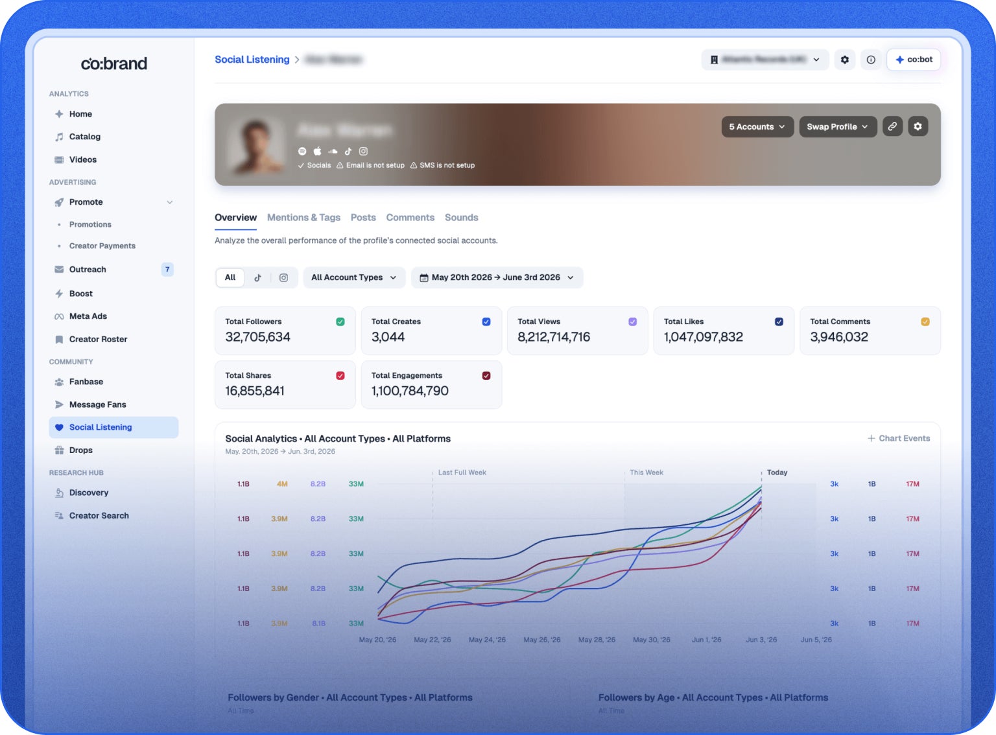Click the Social Listening heart icon
The width and height of the screenshot is (996, 735).
[x=59, y=427]
